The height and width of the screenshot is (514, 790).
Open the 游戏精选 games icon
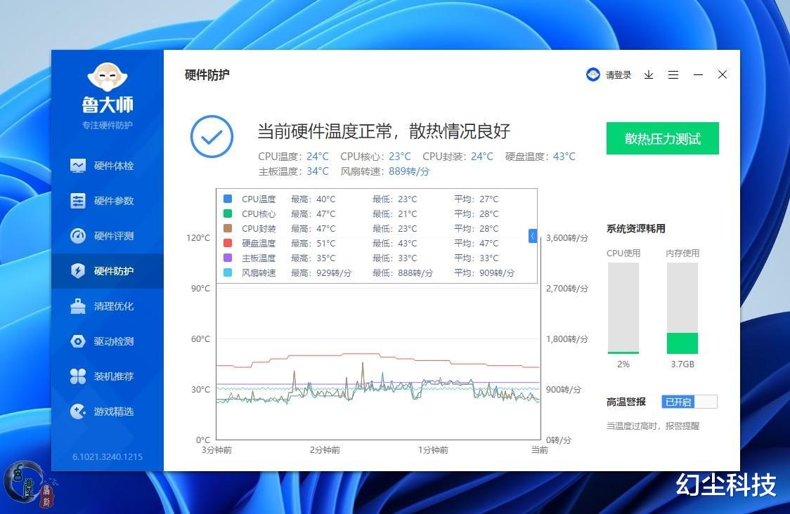tap(79, 411)
